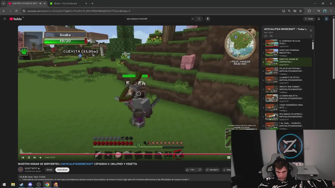This screenshot has width=335, height=188.
Task: Run search with magnifier button
Action: pos(199,19)
